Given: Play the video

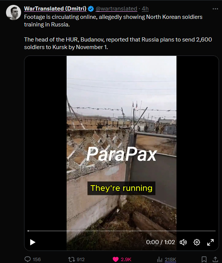Looking at the screenshot, I should coord(32,242).
